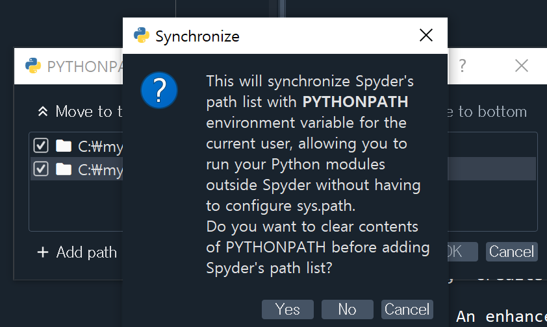Click Cancel in the Synchronize dialog
547x327 pixels.
407,309
